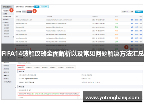Click help icon left of the pencil icon
Screen dimensions: 145x105
pyautogui.click(x=25, y=90)
